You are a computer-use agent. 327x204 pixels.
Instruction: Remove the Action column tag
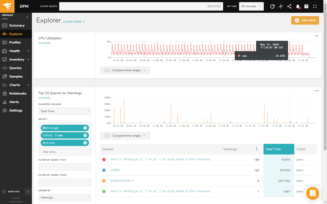(x=85, y=143)
